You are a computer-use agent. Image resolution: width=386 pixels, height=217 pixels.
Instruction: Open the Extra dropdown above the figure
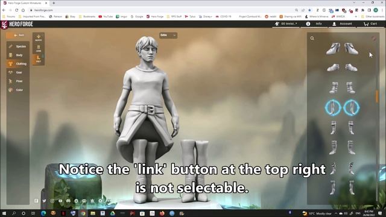tap(168, 35)
